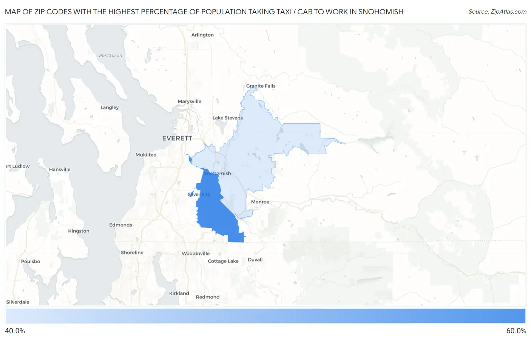Click the Woodinville map label
This screenshot has width=531, height=339.
[196, 253]
